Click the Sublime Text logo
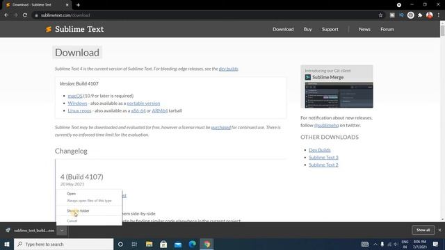This screenshot has width=445, height=250. [x=74, y=29]
